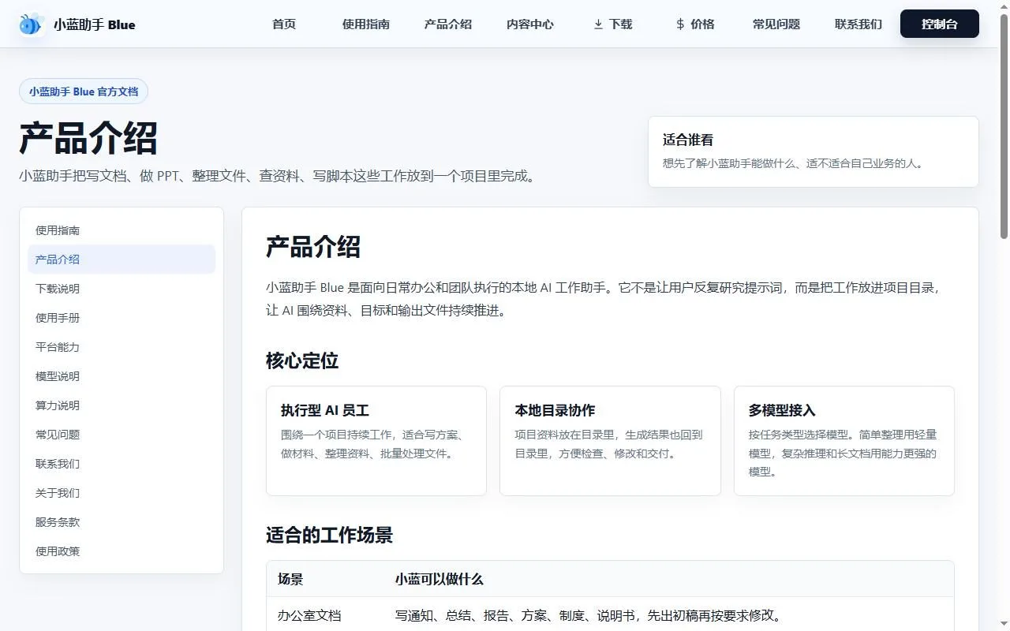The image size is (1010, 631).
Task: Open 平台能力 in the sidebar
Action: coord(122,347)
